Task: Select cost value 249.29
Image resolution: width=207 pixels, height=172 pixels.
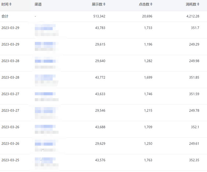Action: pyautogui.click(x=194, y=44)
